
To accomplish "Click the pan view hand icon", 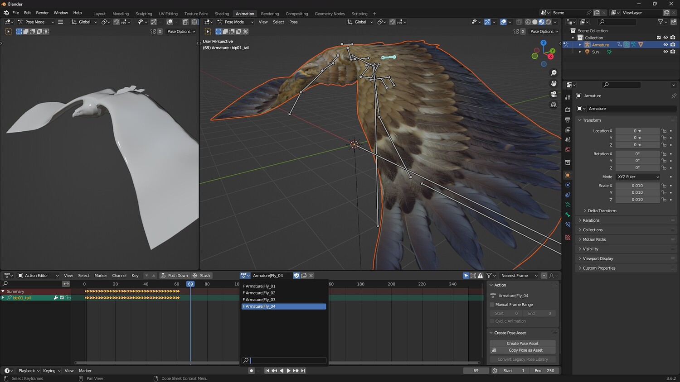I will click(554, 83).
